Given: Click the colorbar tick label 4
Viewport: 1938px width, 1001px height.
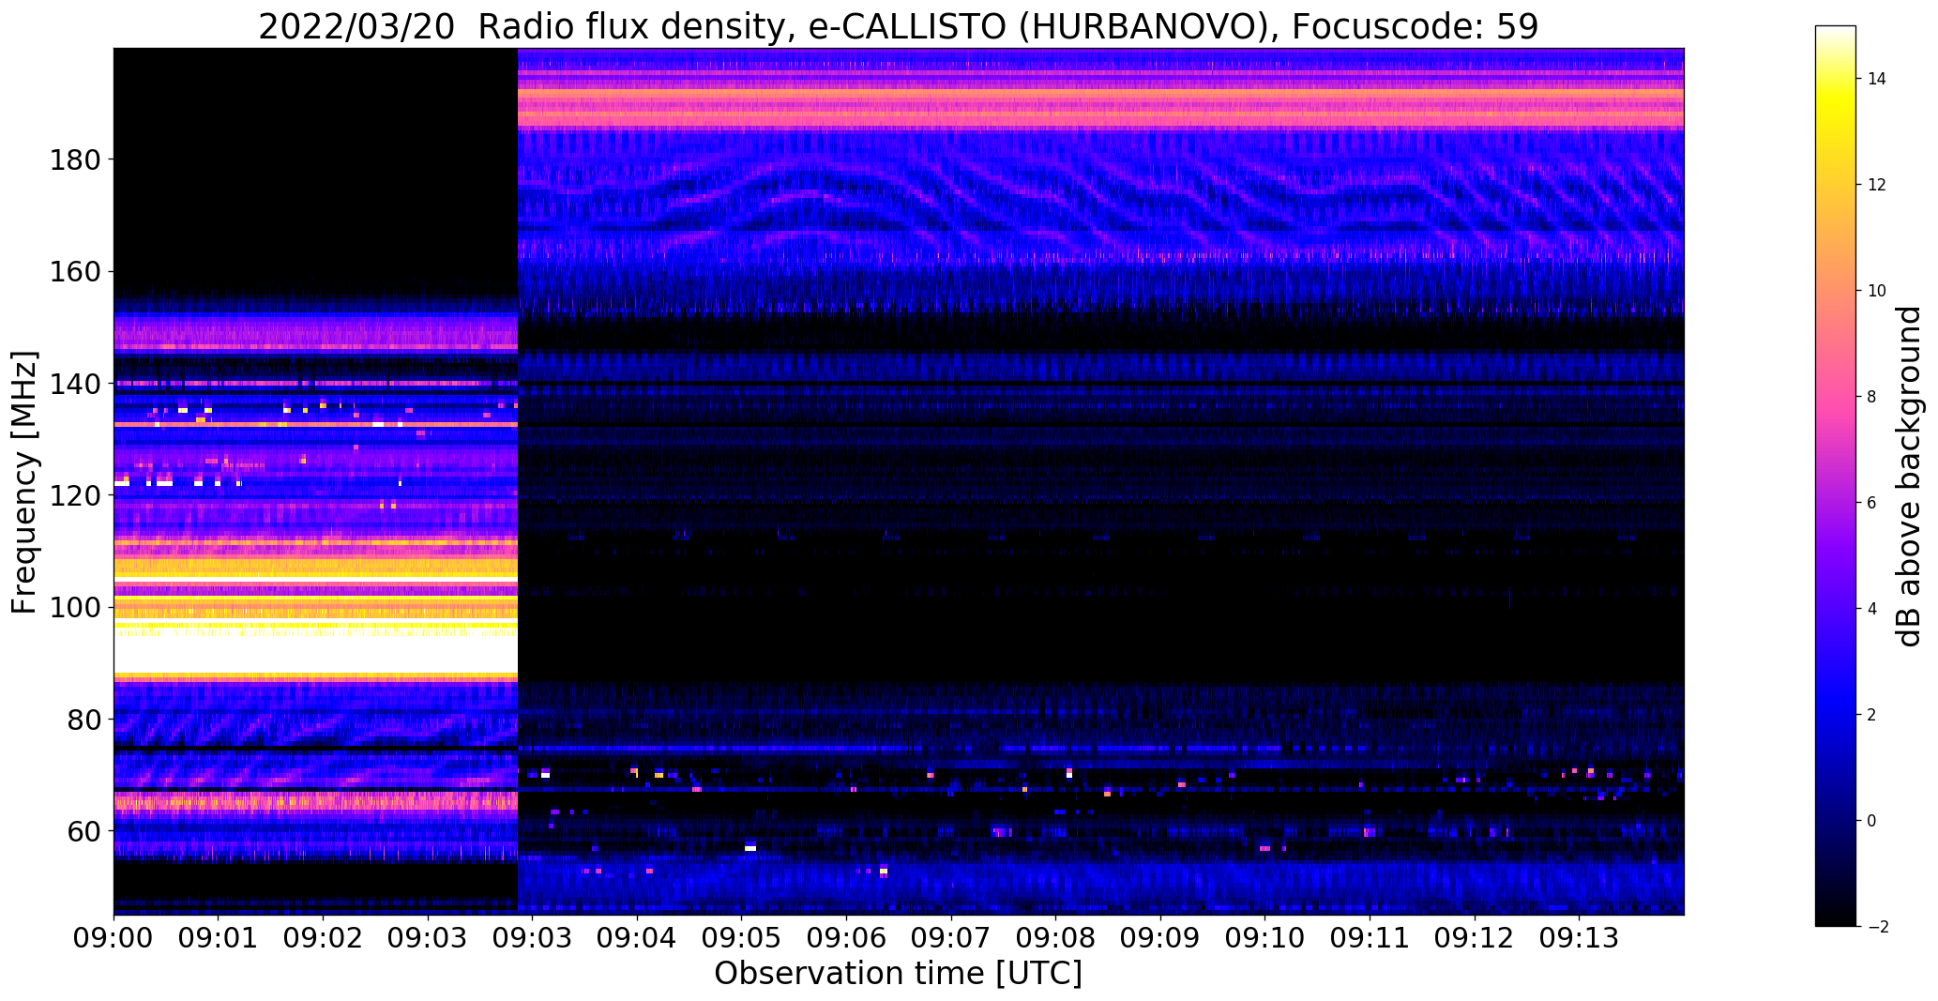Looking at the screenshot, I should (1872, 609).
